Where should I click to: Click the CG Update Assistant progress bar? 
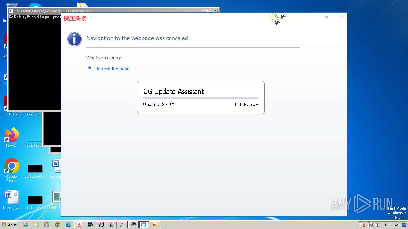tap(201, 98)
